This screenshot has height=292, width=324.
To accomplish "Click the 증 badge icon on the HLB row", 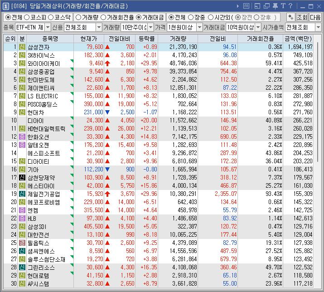I will click(x=22, y=218).
